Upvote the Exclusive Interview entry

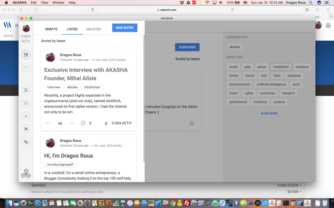[48, 123]
